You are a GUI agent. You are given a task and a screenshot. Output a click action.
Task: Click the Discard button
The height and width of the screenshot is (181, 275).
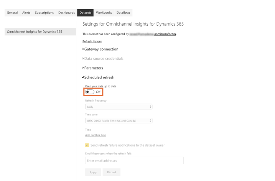click(112, 172)
